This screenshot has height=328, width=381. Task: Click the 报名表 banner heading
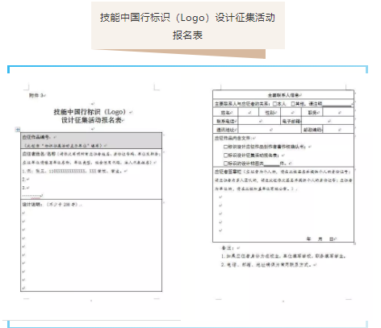[187, 35]
